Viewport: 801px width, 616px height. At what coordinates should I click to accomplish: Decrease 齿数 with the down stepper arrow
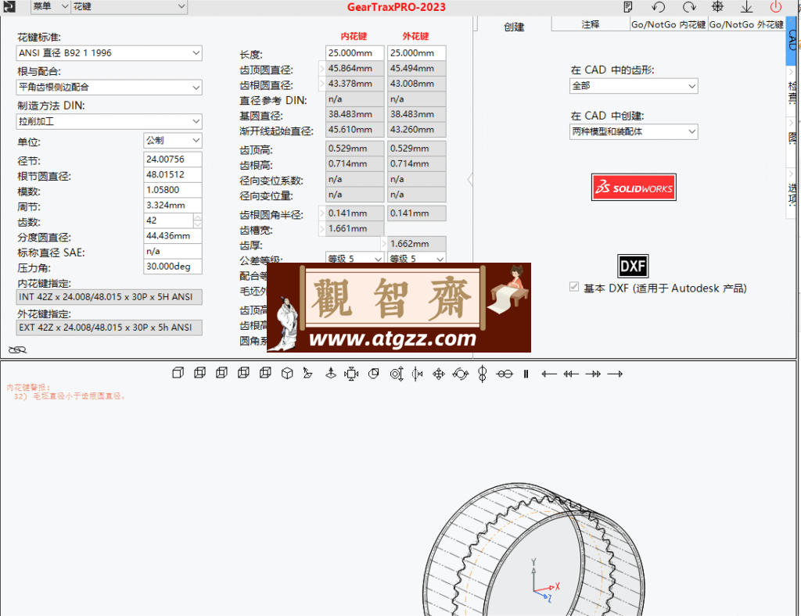coord(198,224)
